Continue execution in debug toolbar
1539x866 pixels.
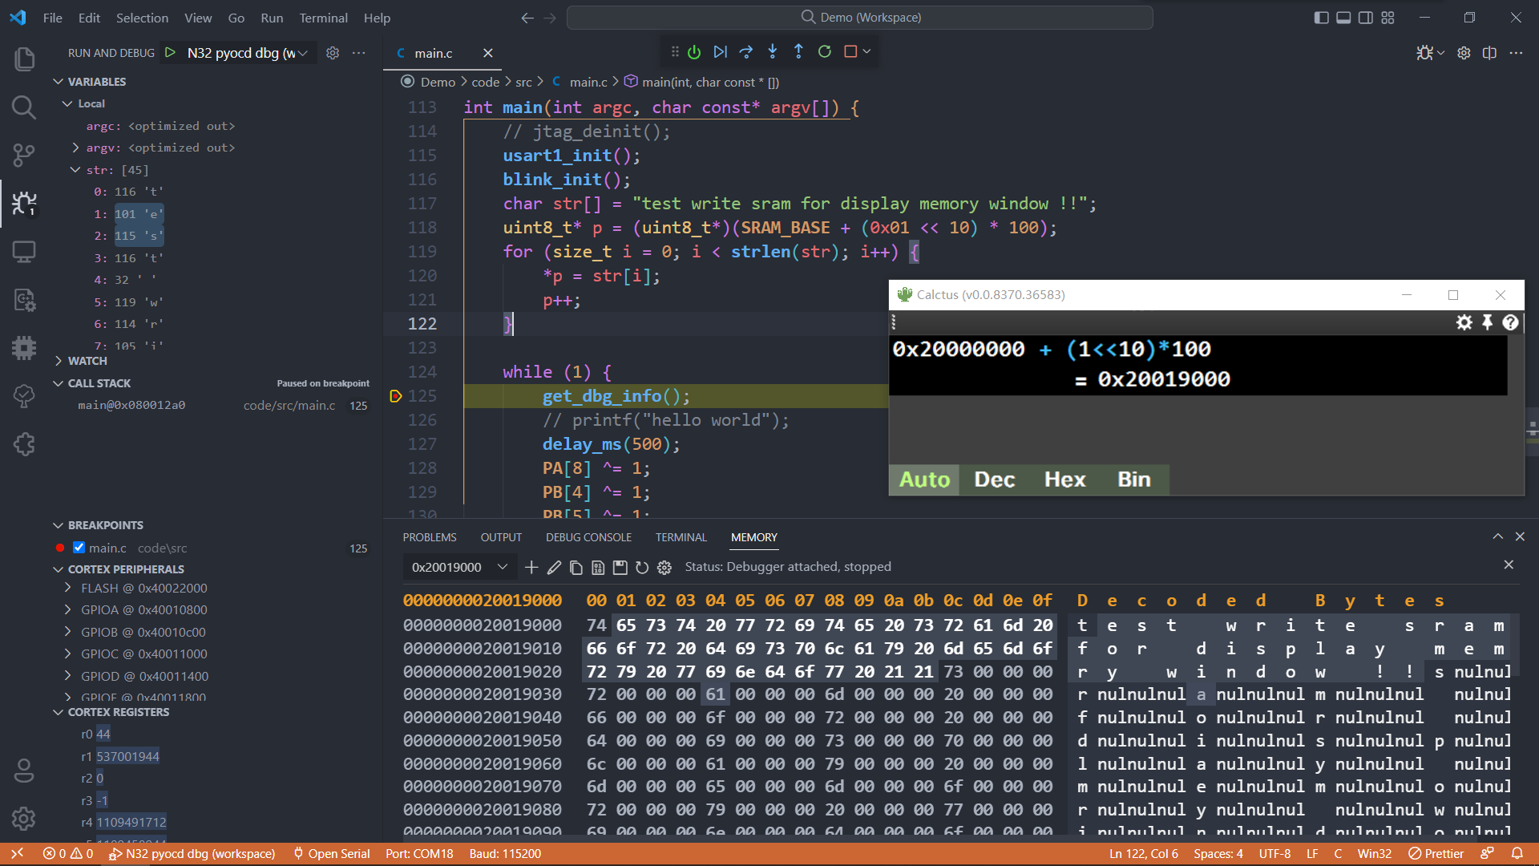pyautogui.click(x=721, y=52)
